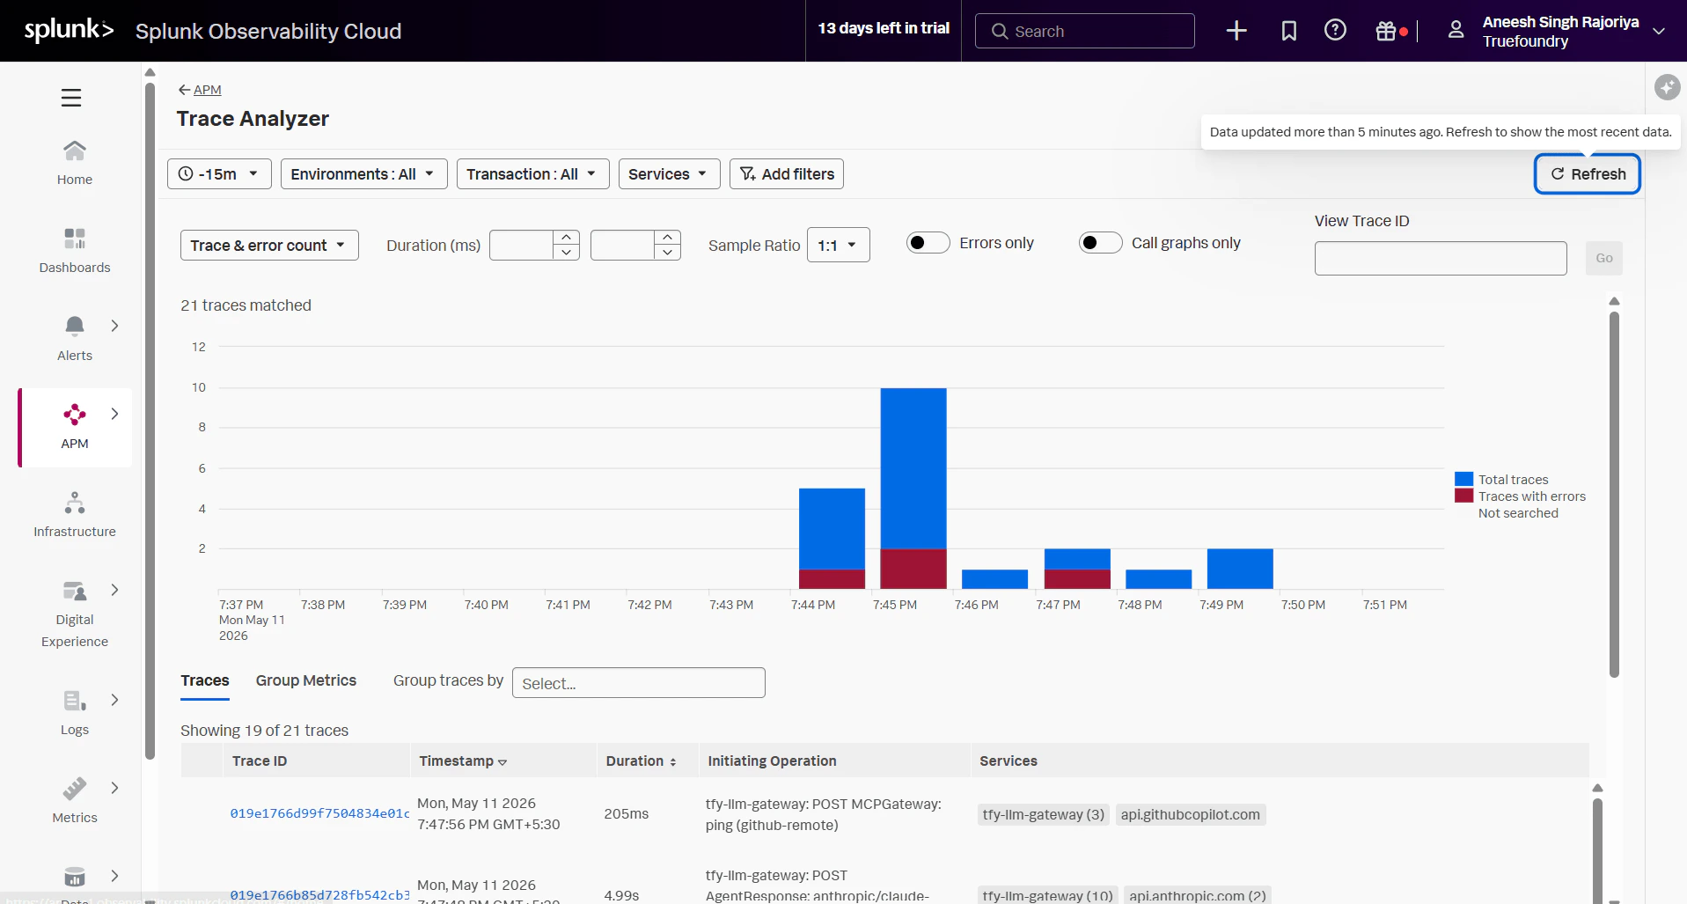Click tfy-llm-gateway (10) service tag

1047,895
